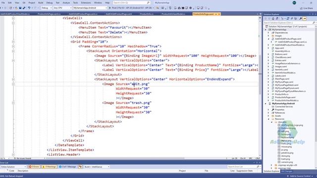
Task: Open Any CPU platform dropdown
Action: (62, 8)
